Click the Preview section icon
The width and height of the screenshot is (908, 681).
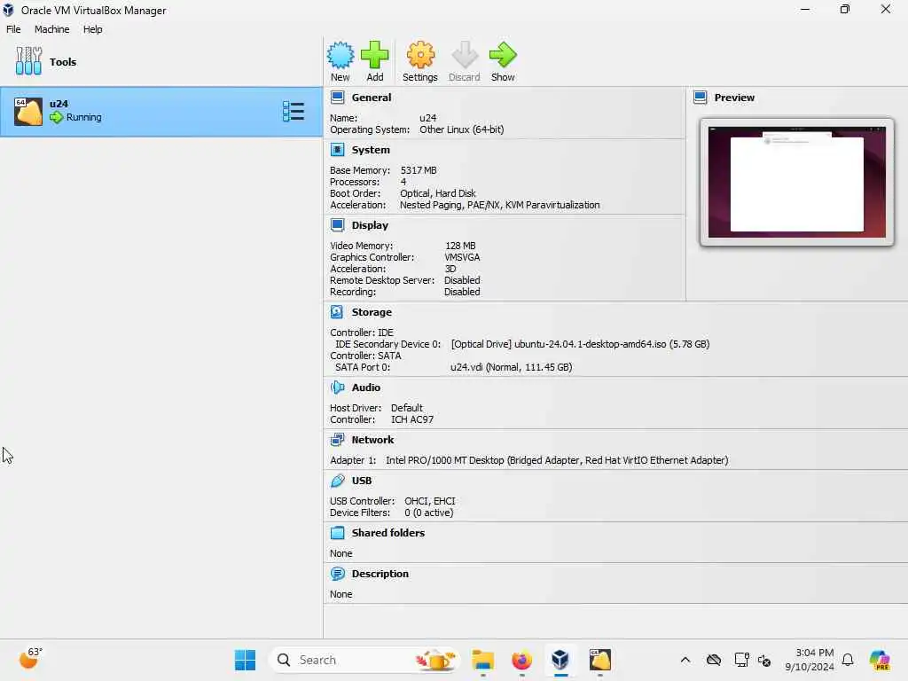click(701, 98)
